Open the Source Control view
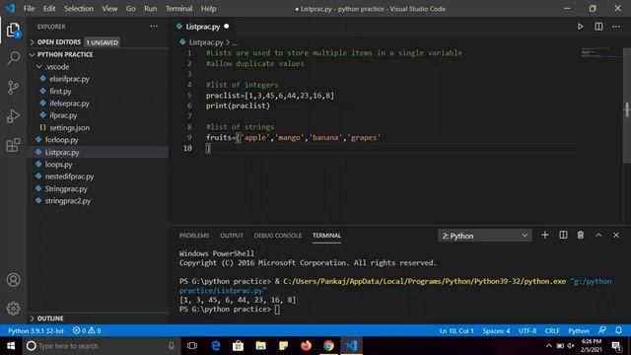631x355 pixels. (x=13, y=87)
